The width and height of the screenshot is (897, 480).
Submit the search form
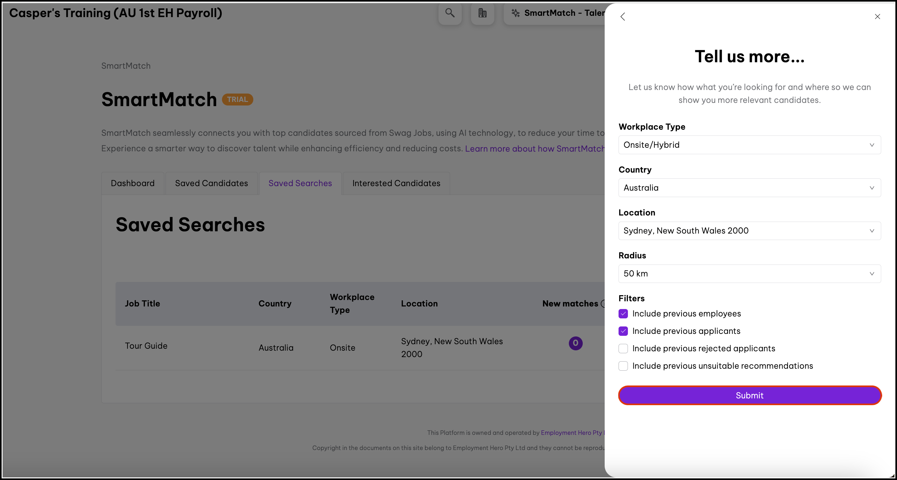pos(749,395)
